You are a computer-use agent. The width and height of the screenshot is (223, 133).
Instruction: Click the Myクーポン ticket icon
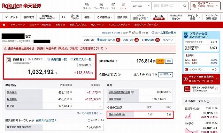point(187,69)
